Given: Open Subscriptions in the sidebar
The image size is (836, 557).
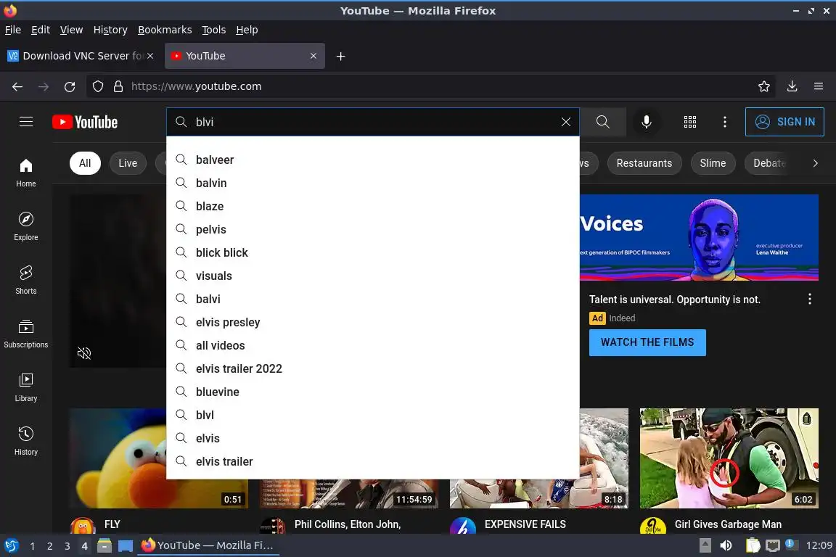Looking at the screenshot, I should [26, 334].
